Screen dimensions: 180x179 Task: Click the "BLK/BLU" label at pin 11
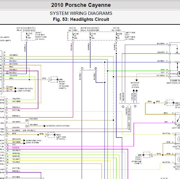tap(13, 61)
